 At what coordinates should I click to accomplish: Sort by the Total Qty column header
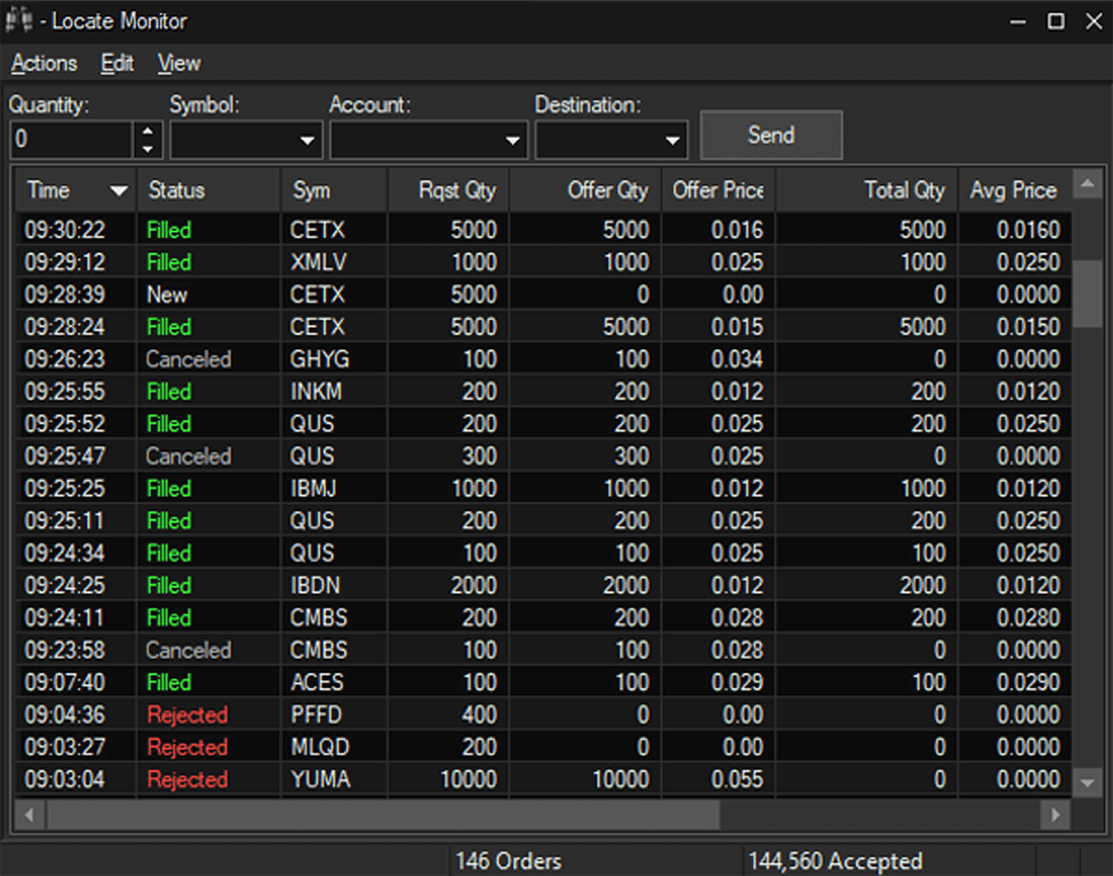[866, 190]
